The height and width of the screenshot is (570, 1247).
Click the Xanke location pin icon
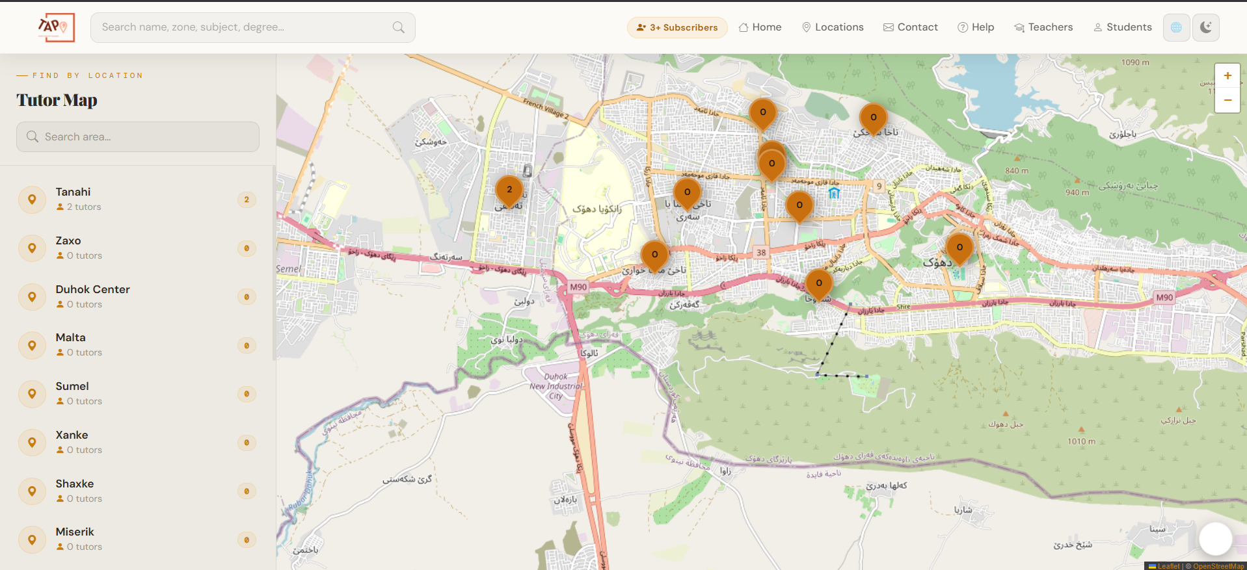pyautogui.click(x=32, y=443)
